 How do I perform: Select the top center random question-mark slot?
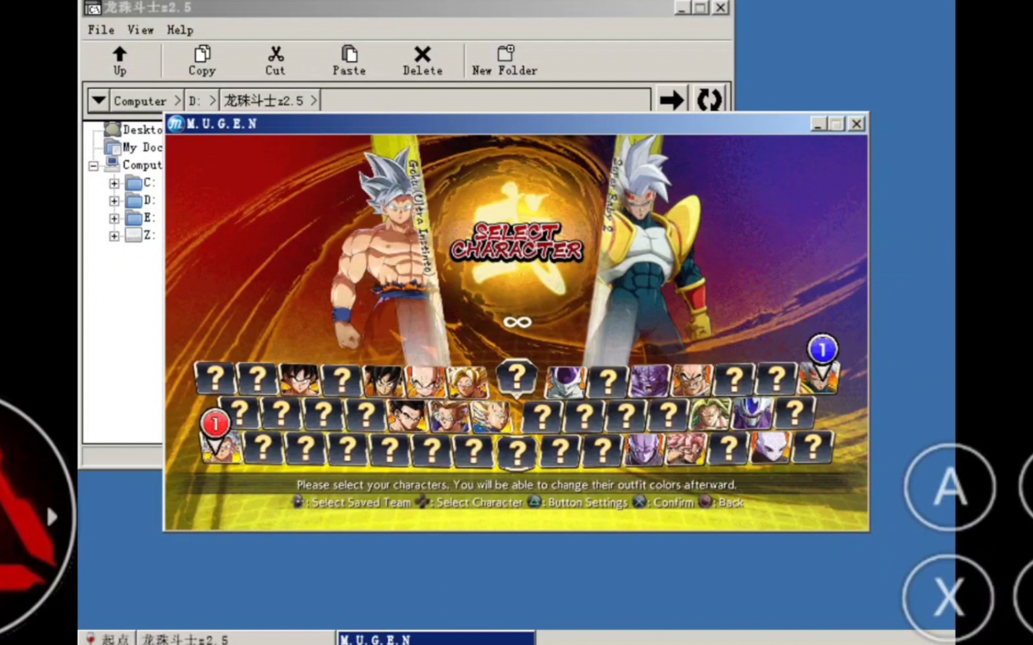516,378
